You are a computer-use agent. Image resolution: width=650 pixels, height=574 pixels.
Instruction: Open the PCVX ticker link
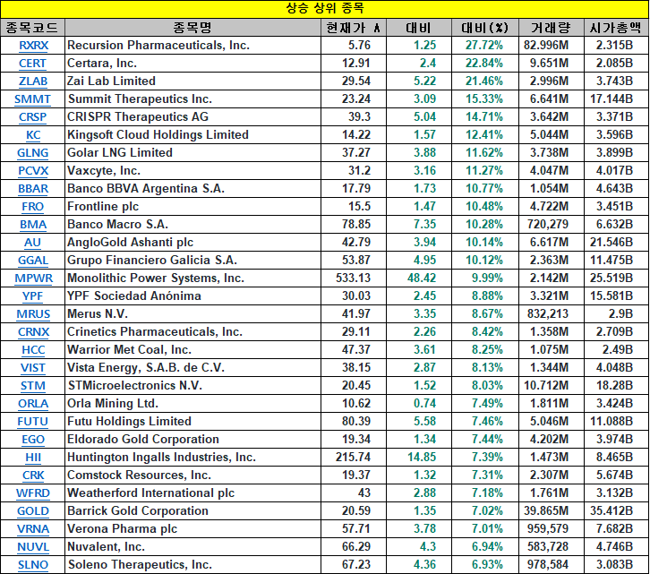pos(33,170)
